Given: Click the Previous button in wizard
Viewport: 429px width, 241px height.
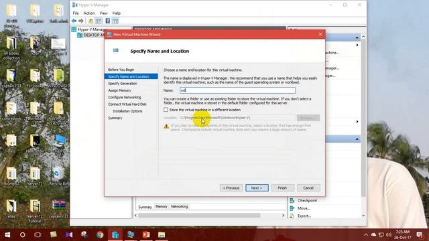Looking at the screenshot, I should pyautogui.click(x=231, y=187).
